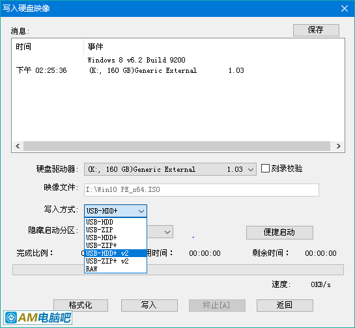Click the 保存 button

click(x=316, y=30)
